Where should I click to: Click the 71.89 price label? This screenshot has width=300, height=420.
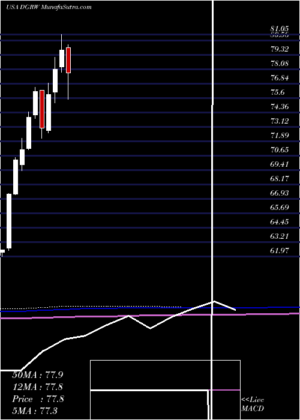[x=280, y=135]
